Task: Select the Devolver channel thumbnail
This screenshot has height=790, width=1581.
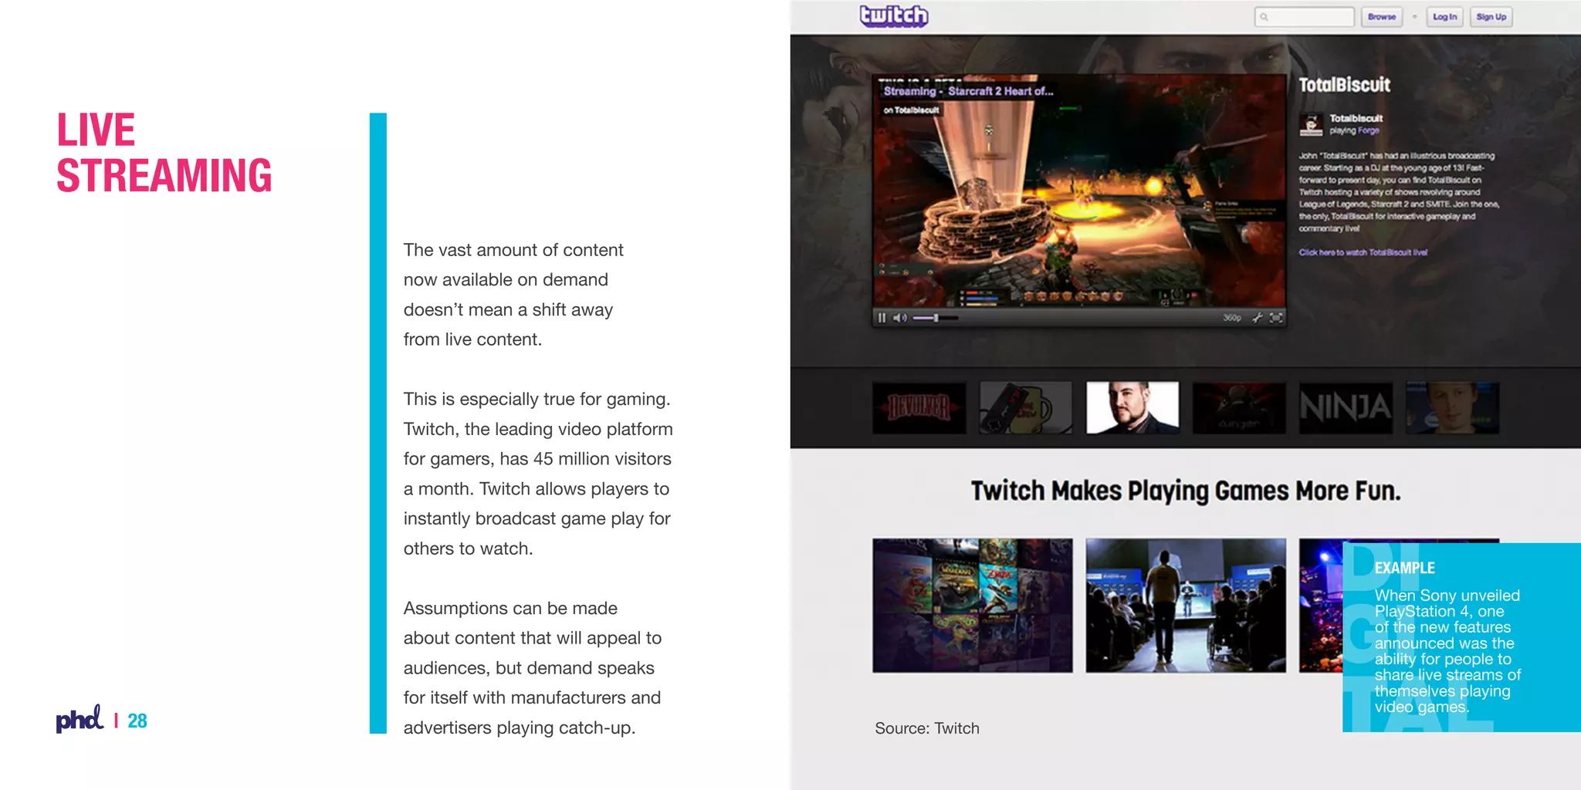Action: pyautogui.click(x=919, y=407)
